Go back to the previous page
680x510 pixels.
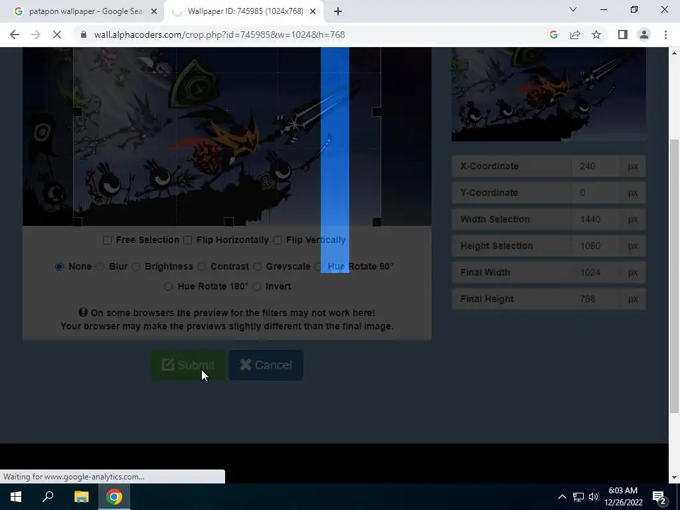(x=15, y=35)
